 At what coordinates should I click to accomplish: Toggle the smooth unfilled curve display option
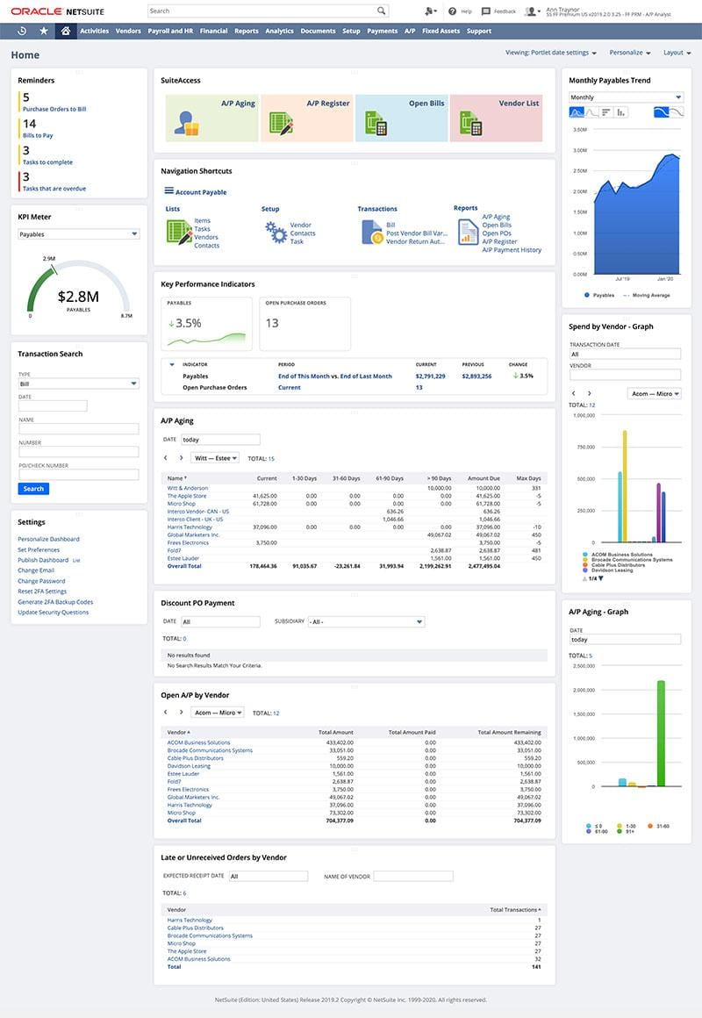(x=676, y=112)
